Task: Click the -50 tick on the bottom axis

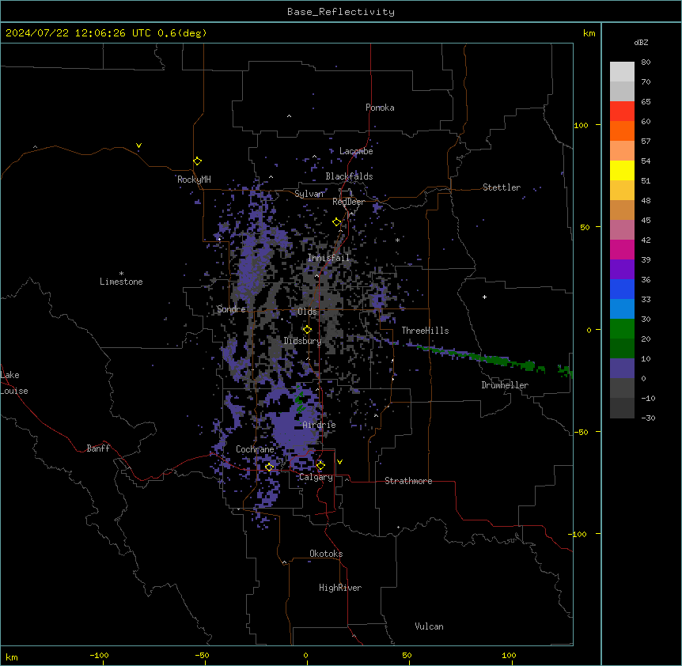Action: (x=202, y=655)
